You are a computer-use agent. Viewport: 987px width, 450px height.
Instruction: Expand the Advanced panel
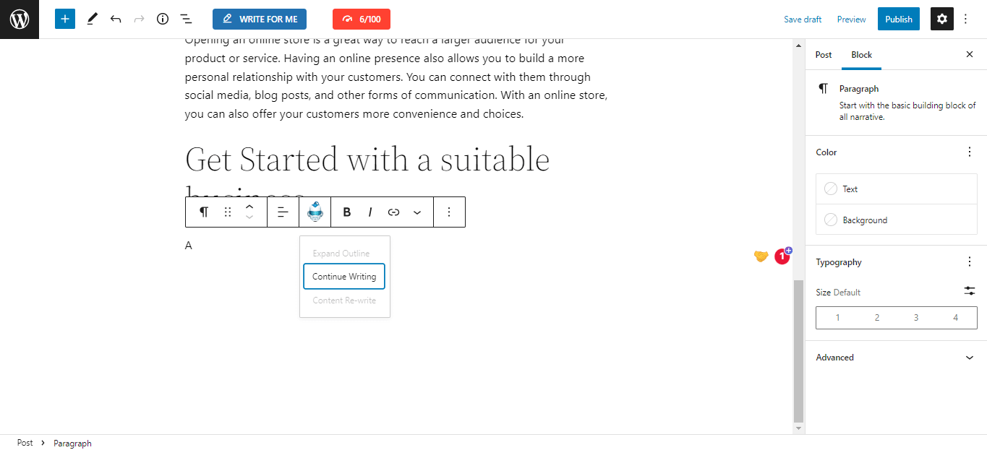click(896, 358)
